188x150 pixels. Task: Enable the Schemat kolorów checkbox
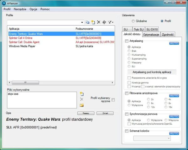tap(127, 131)
